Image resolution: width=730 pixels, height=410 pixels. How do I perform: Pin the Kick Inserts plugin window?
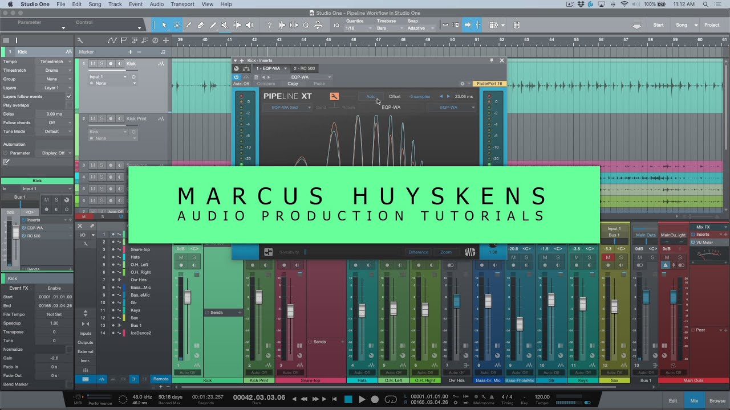pos(492,60)
